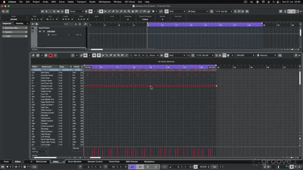Viewport: 303px width, 170px height.
Task: Open the Grid snap type dropdown in main toolbar
Action: 177,11
